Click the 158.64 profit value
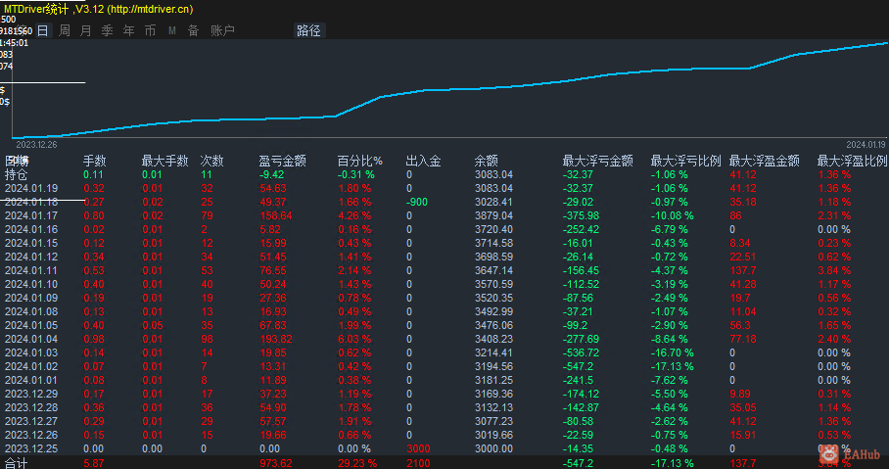 pos(276,215)
